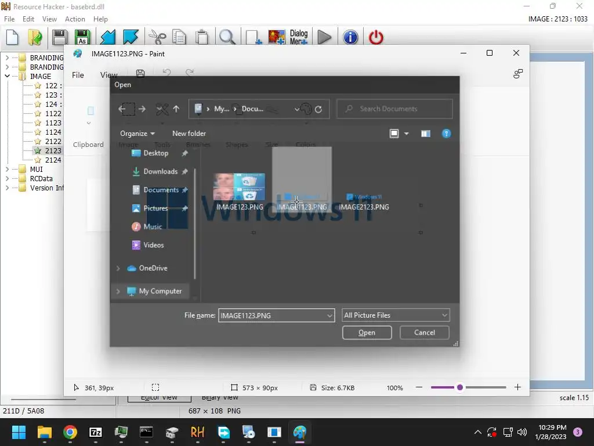Open the volume control in system tray
This screenshot has width=594, height=446.
[522, 432]
